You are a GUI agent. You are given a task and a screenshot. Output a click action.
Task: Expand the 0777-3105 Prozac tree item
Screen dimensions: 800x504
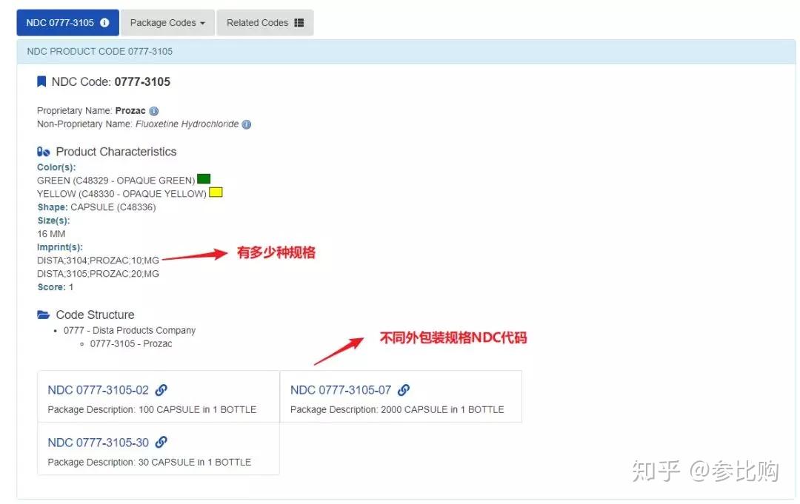point(131,343)
